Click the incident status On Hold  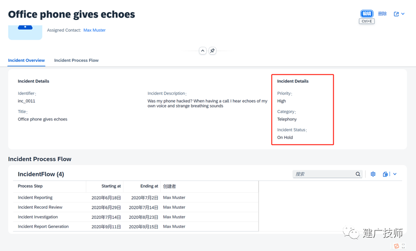coord(285,137)
